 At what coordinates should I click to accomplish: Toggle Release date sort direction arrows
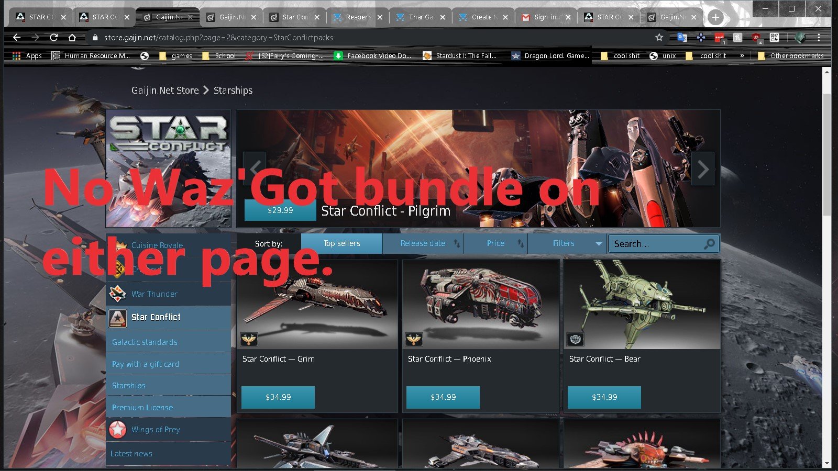pos(457,243)
